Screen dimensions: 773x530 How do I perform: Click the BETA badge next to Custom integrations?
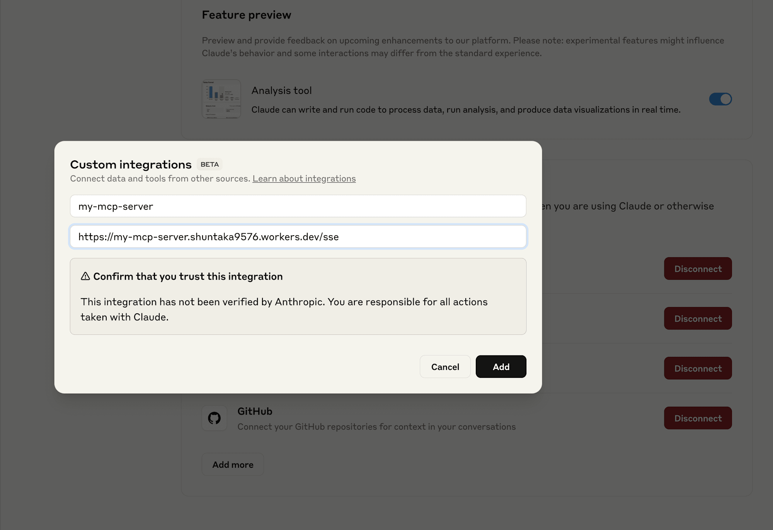click(210, 165)
